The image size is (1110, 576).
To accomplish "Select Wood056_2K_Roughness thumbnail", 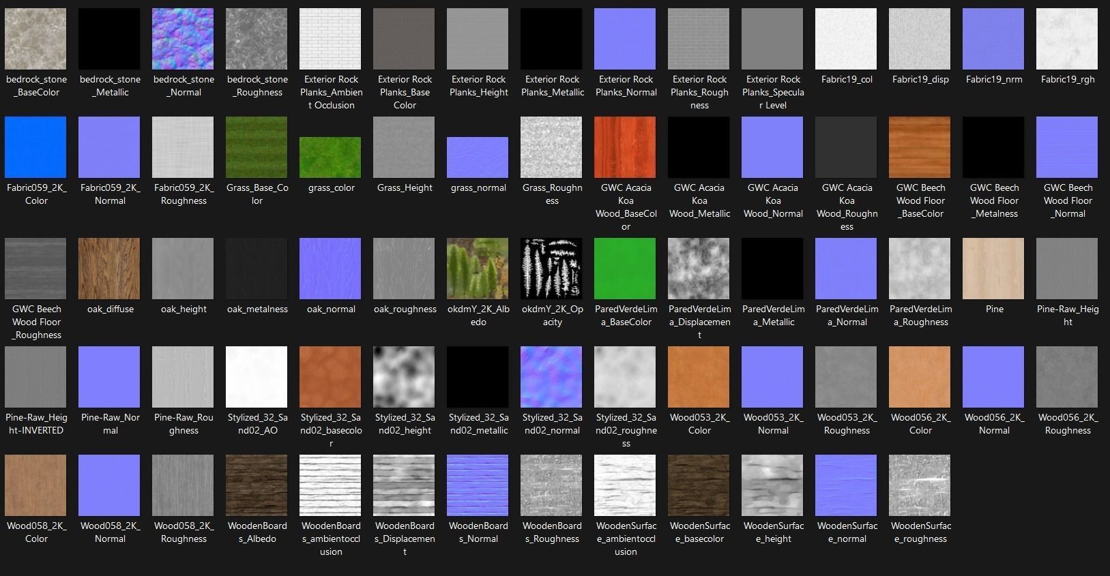I will click(1067, 377).
